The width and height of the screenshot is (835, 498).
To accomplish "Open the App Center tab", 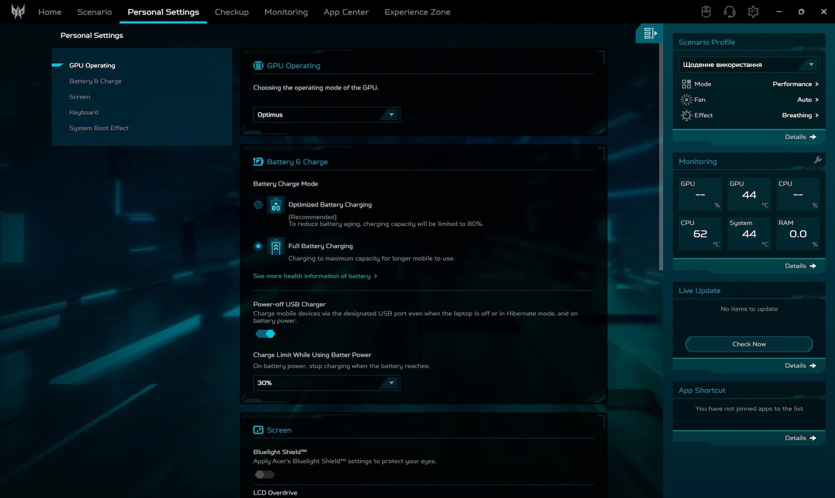I will [346, 12].
